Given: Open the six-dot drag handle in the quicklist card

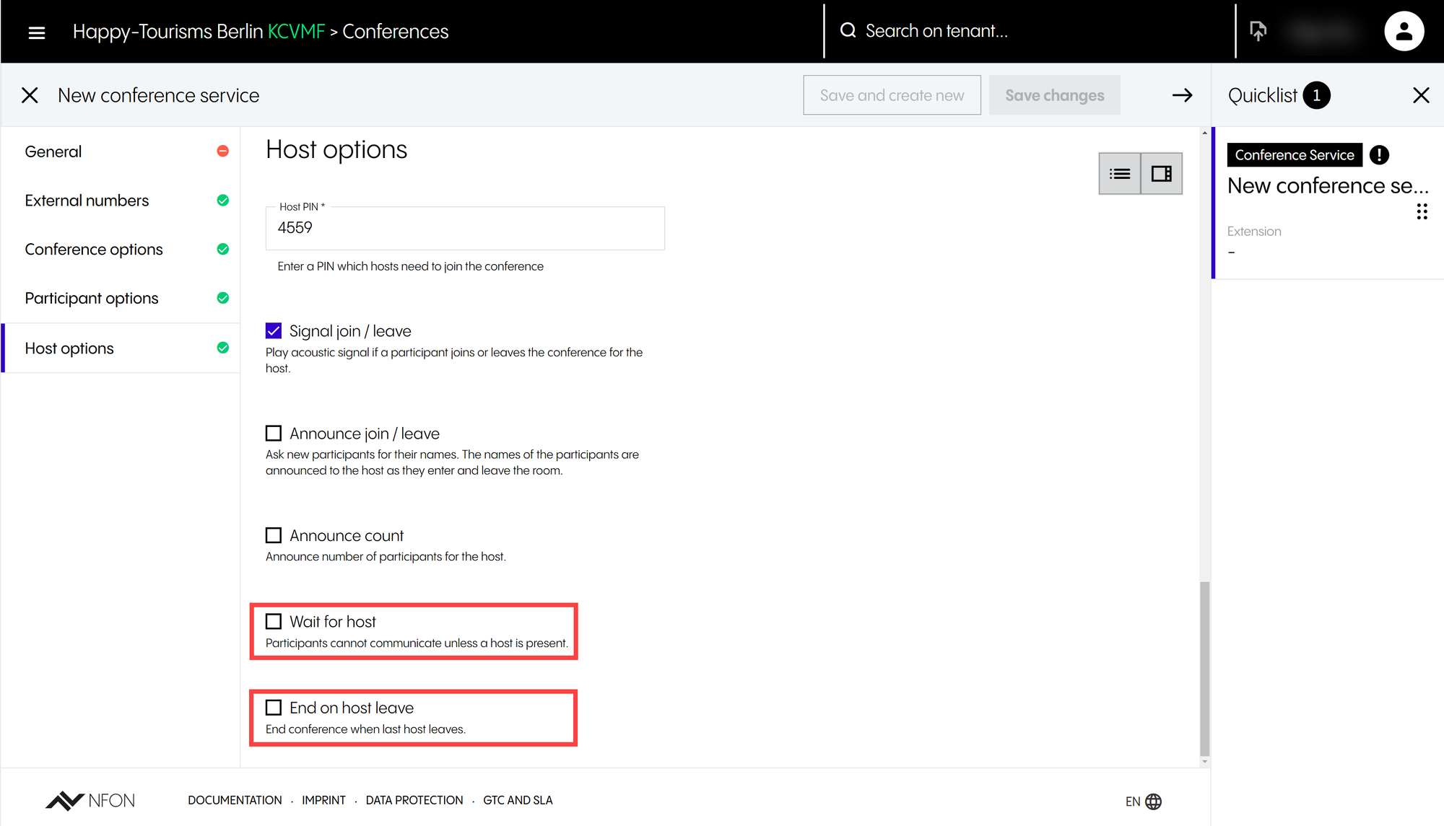Looking at the screenshot, I should click(x=1422, y=211).
